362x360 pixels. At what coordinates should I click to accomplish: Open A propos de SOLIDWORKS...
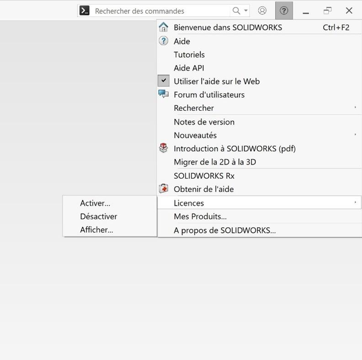point(224,230)
